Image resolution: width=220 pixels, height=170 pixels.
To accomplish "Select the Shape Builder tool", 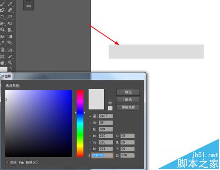I will point(3,30).
